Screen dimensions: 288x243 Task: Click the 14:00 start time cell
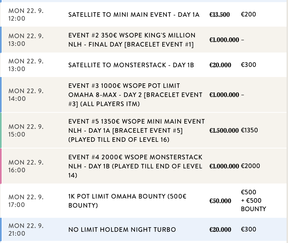(x=26, y=95)
